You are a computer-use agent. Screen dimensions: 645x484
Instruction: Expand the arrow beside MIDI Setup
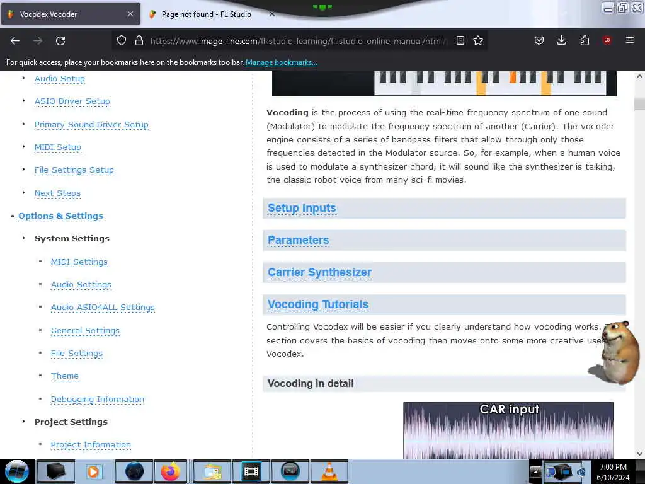point(23,146)
